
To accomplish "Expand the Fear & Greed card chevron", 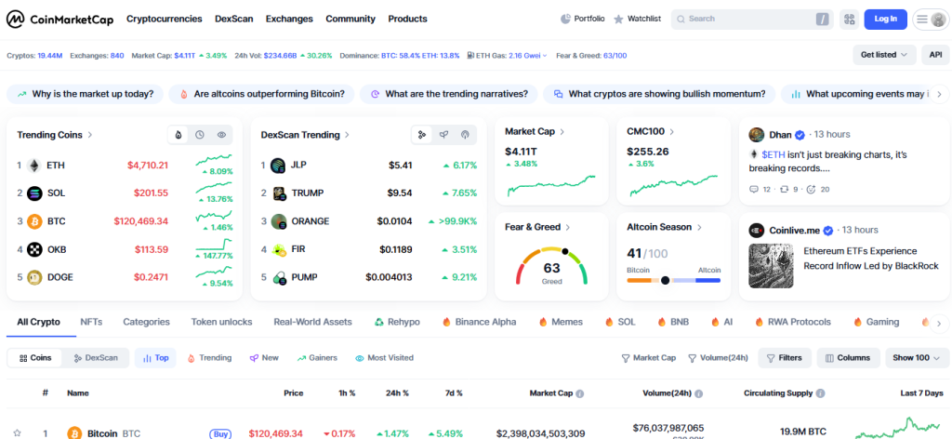I will (x=567, y=227).
